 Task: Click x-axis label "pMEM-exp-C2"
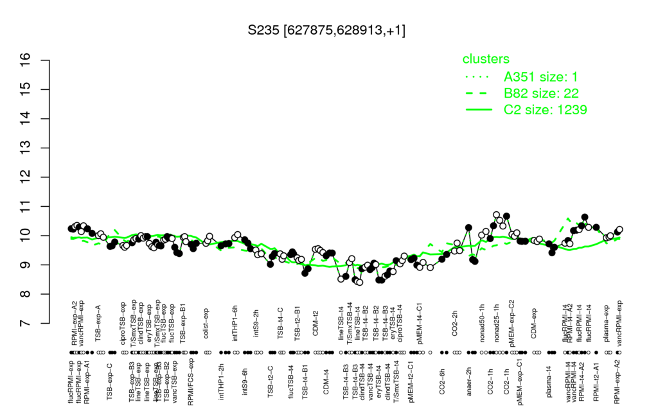pos(511,322)
